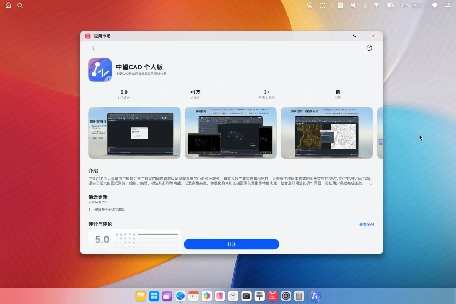Open the control center sliders icon
The height and width of the screenshot is (304, 456).
[x=448, y=5]
